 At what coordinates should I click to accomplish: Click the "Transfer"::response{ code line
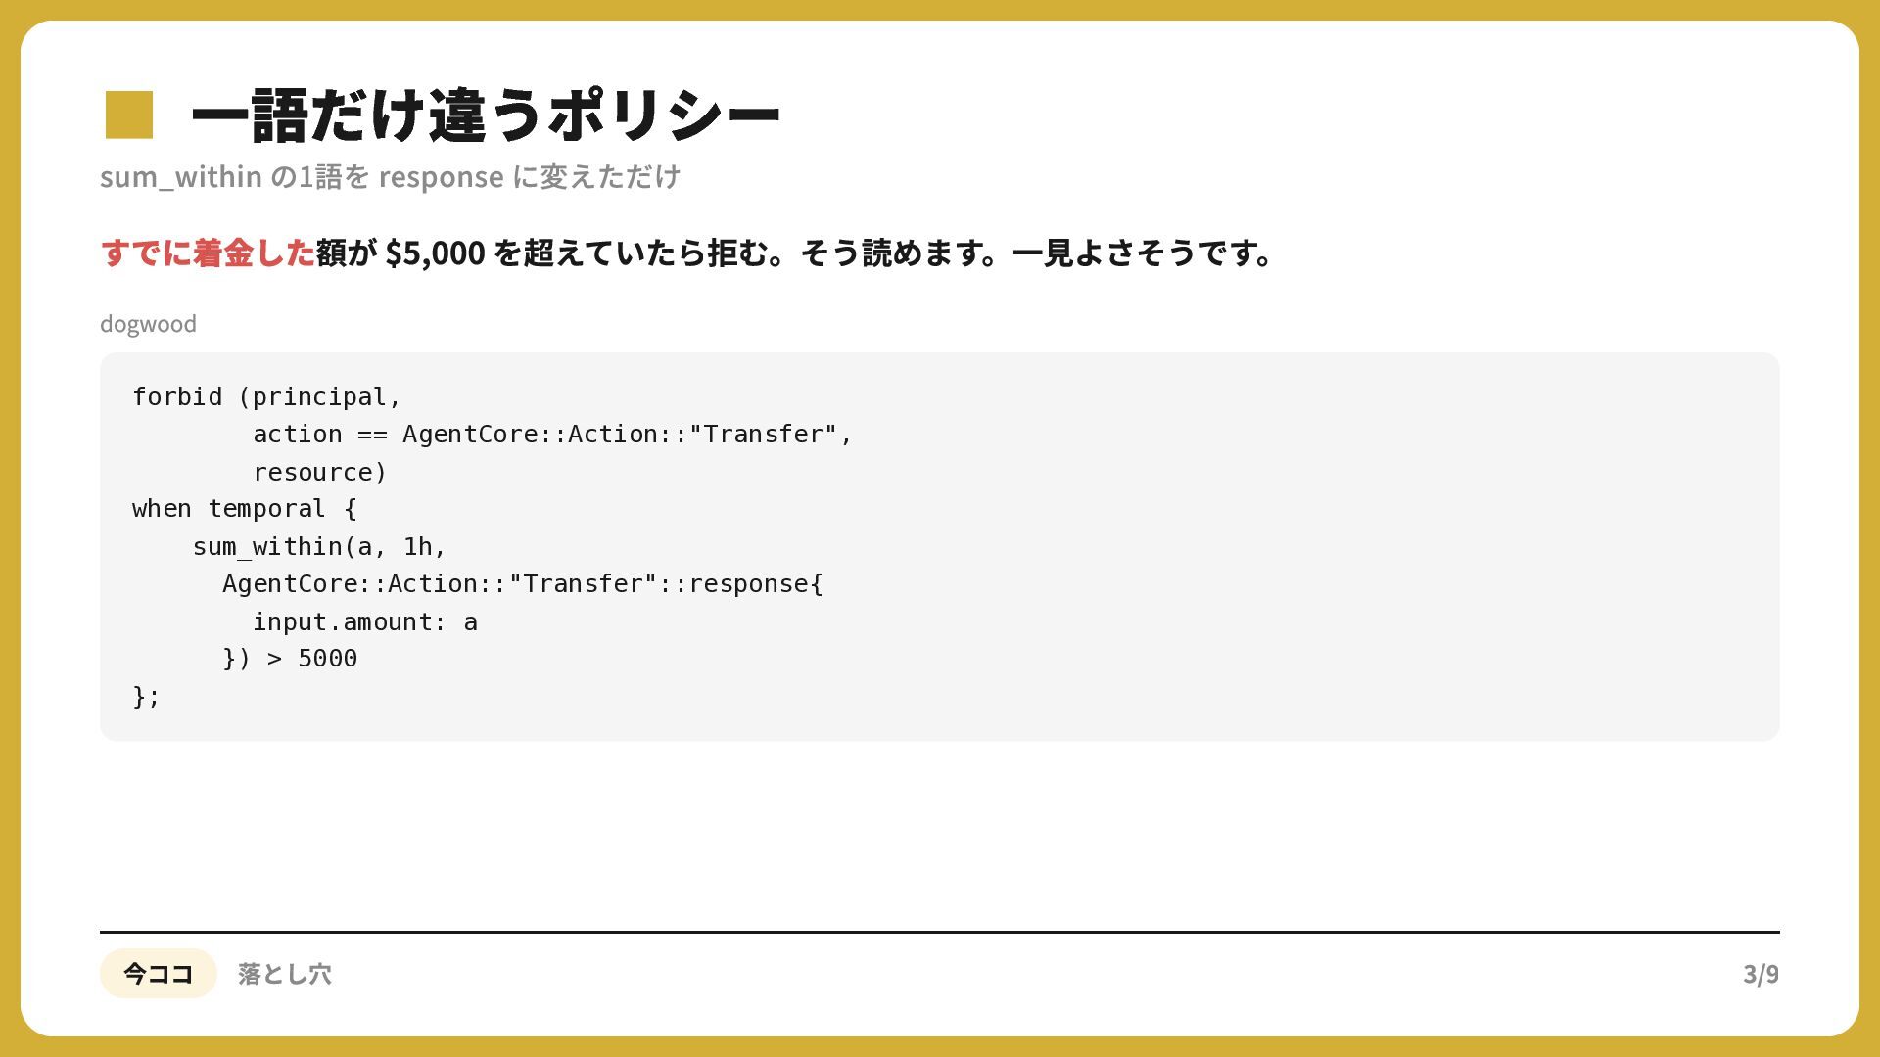click(523, 584)
